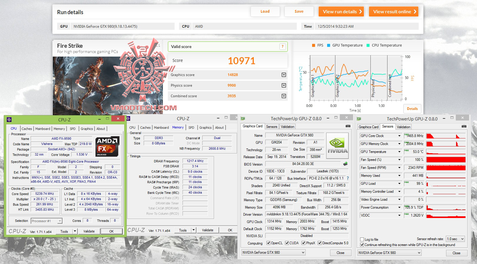
Task: Expand the Physics score details
Action: (284, 85)
